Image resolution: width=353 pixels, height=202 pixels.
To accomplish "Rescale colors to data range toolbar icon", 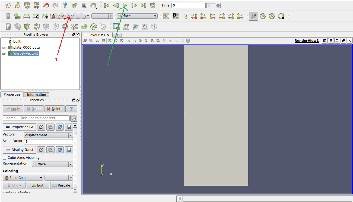I will coord(27,16).
